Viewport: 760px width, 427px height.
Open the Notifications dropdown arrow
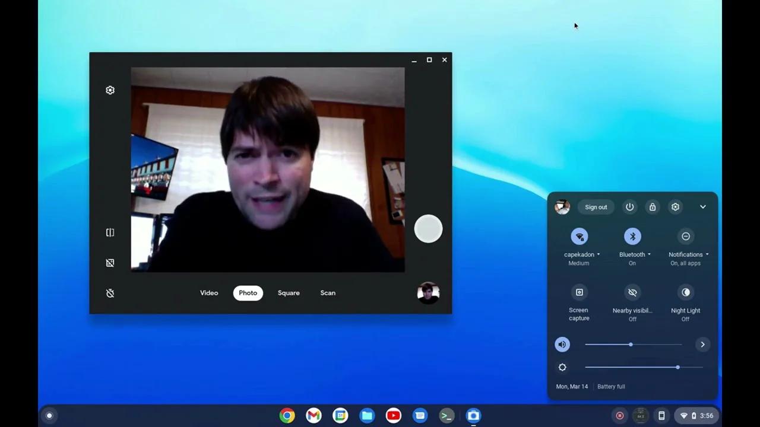[x=707, y=254]
